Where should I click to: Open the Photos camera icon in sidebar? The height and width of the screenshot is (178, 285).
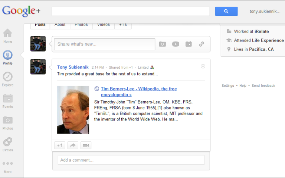pos(8,120)
